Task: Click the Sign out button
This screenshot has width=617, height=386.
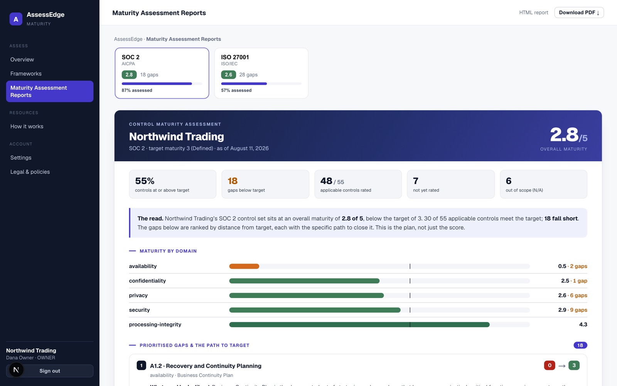Action: [x=50, y=371]
